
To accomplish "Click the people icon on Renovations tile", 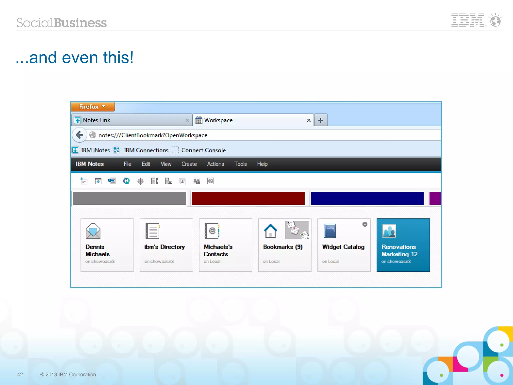I will [389, 231].
